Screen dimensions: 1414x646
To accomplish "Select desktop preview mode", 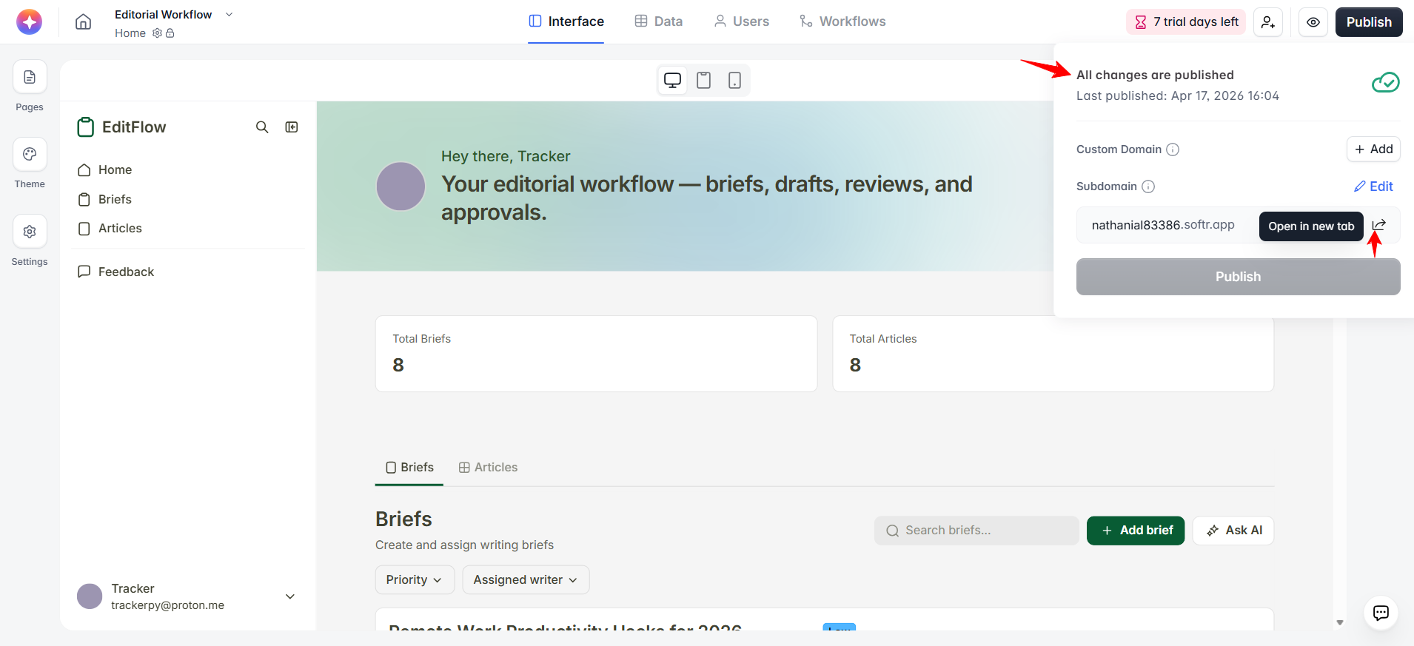I will [672, 80].
